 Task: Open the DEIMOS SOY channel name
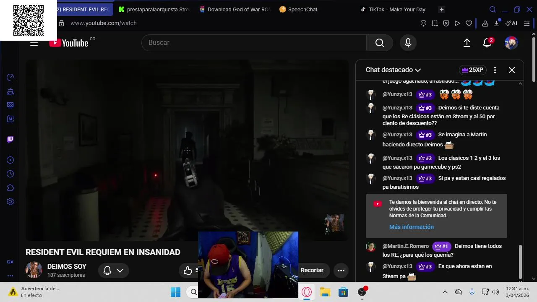pyautogui.click(x=67, y=267)
